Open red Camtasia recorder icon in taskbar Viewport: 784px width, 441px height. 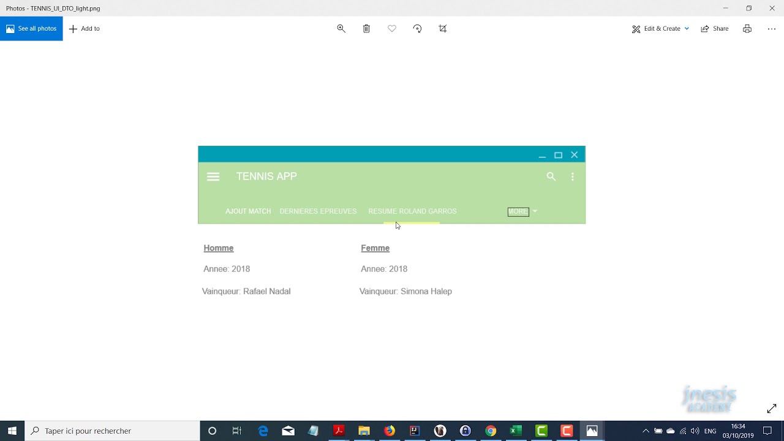point(567,431)
